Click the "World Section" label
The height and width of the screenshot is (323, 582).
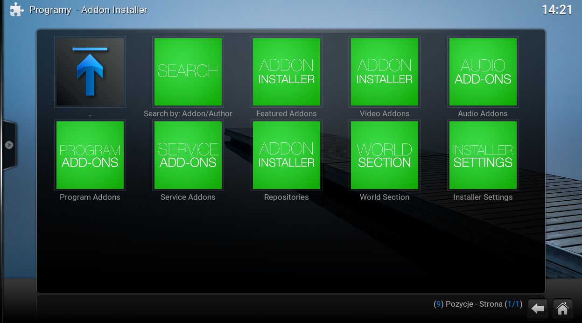click(385, 197)
